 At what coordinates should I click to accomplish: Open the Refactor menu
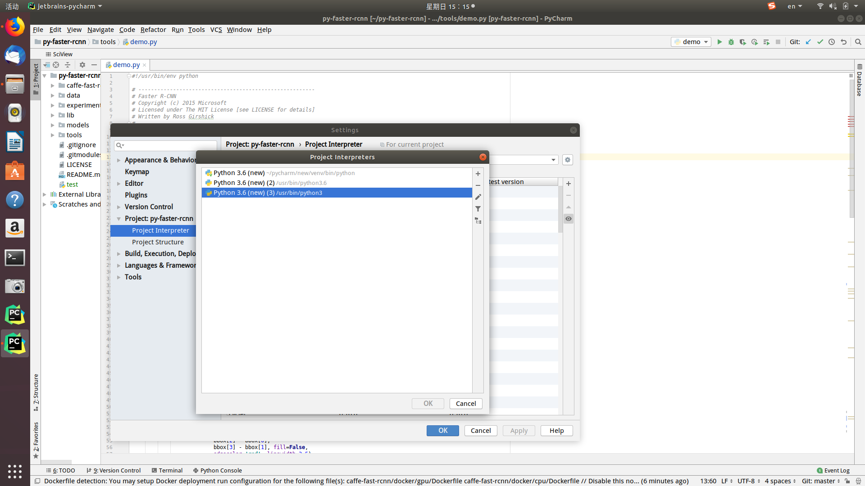(x=153, y=30)
